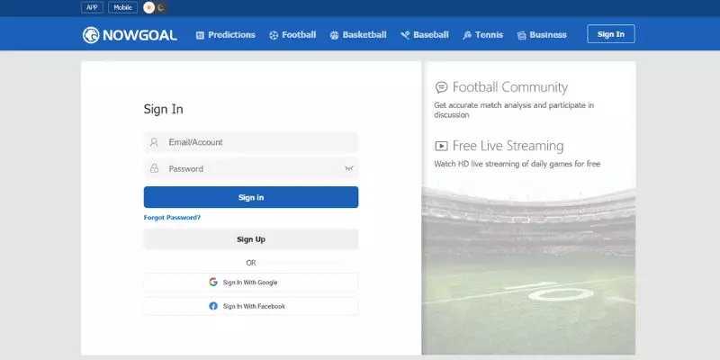Click the NOWGOAL logo

pos(130,35)
